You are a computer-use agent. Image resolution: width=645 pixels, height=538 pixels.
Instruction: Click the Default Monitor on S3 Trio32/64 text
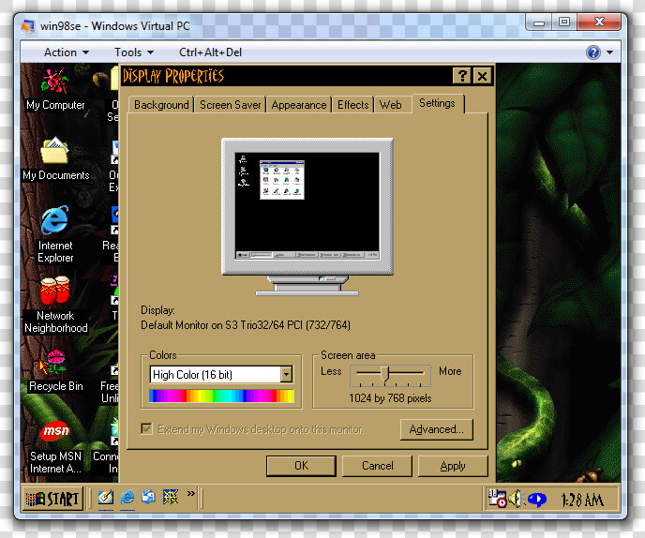pyautogui.click(x=246, y=325)
